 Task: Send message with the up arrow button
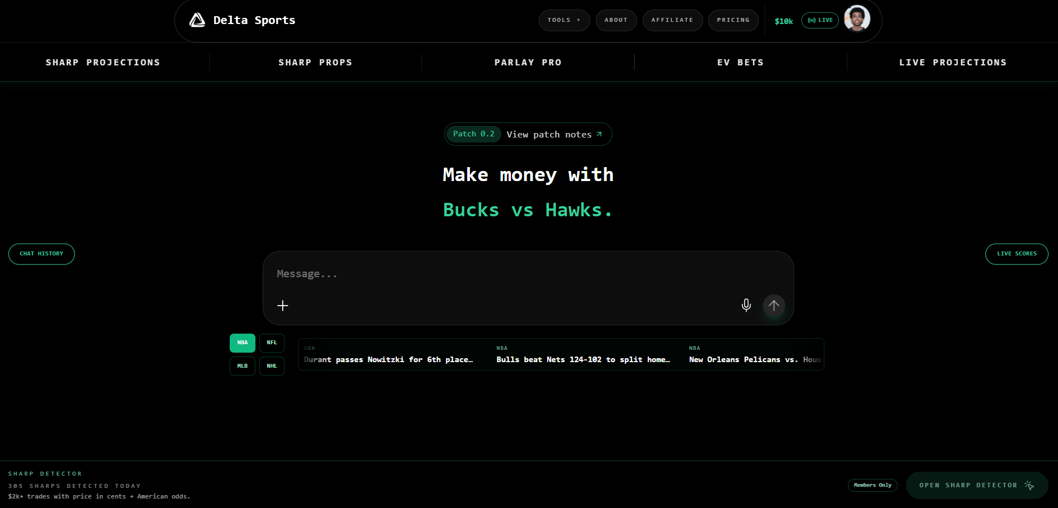coord(774,305)
